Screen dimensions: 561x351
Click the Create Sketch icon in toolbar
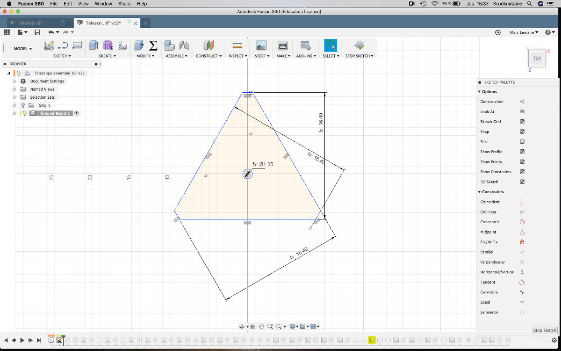tap(49, 45)
